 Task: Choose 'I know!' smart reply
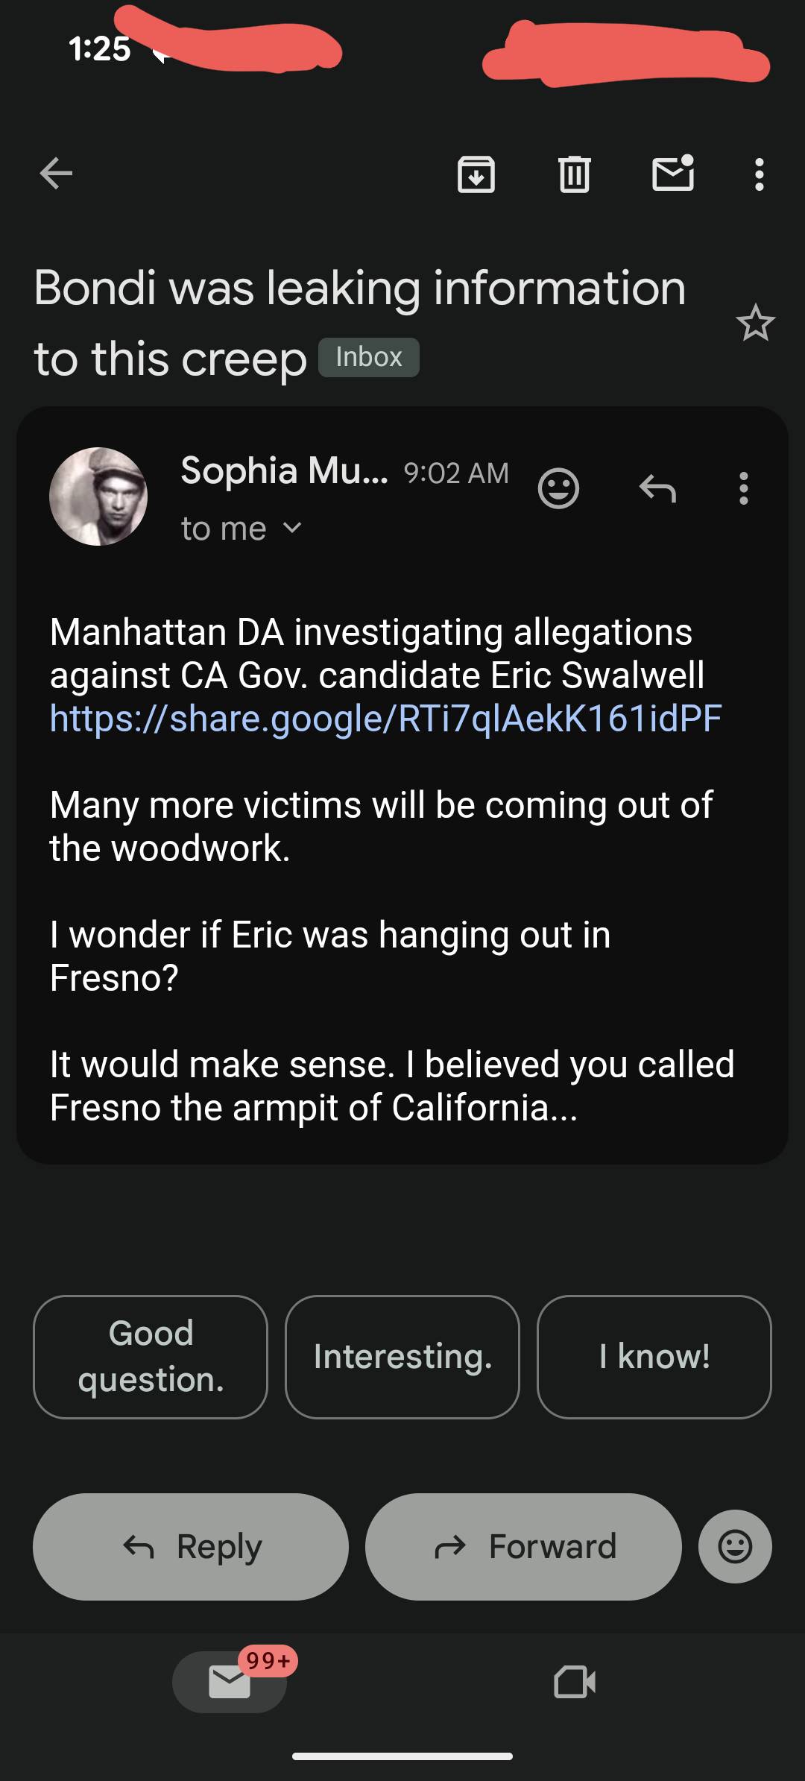[x=654, y=1357]
